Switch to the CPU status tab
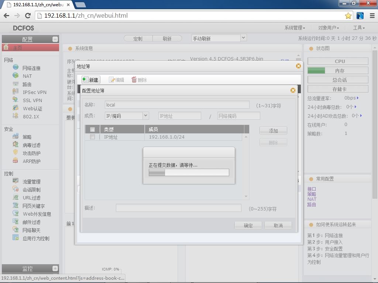Viewport: 378px width, 283px height. click(338, 61)
